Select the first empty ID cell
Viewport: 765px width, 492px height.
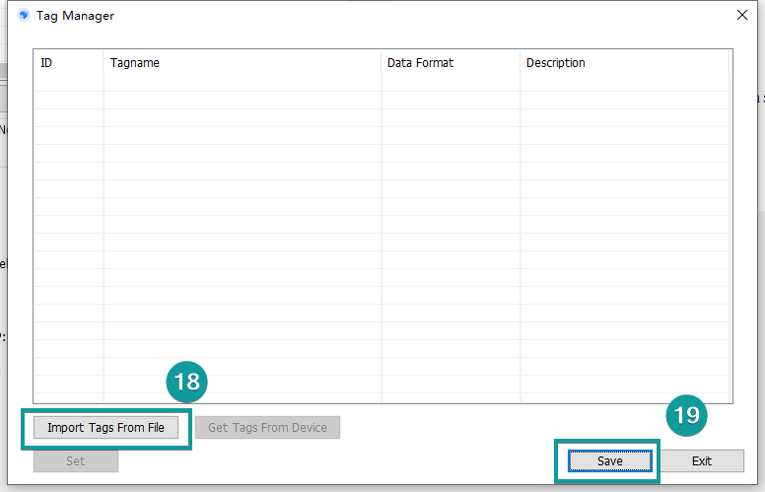pos(68,84)
